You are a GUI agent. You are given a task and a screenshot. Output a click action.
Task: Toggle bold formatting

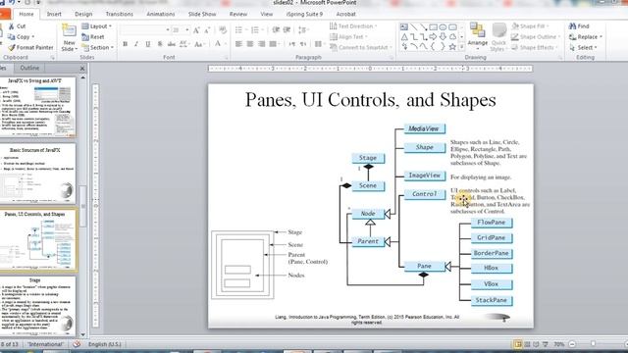(x=125, y=44)
